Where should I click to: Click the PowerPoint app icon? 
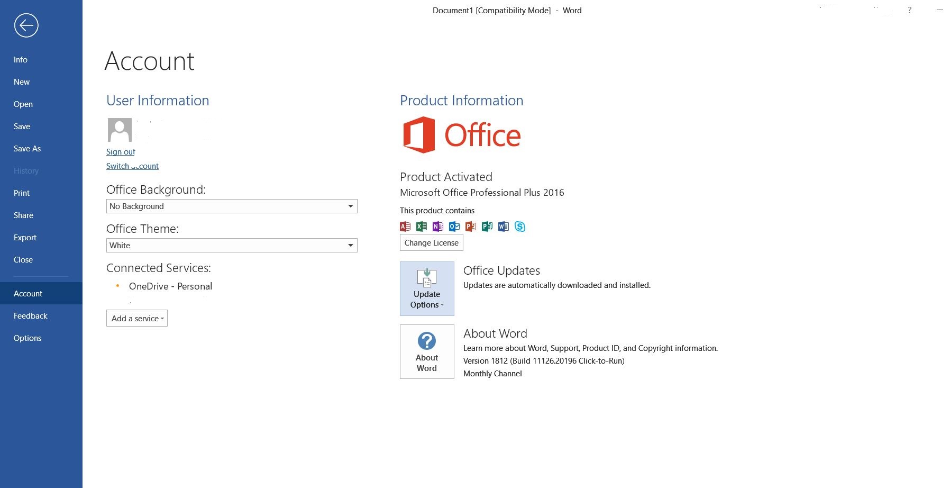click(471, 227)
